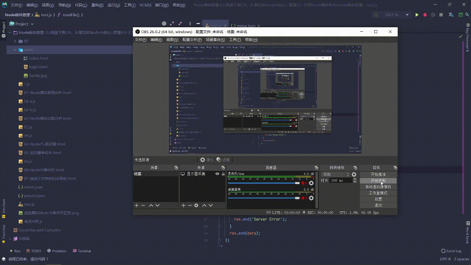Move the OBS source up
471x265 pixels.
coord(204,205)
